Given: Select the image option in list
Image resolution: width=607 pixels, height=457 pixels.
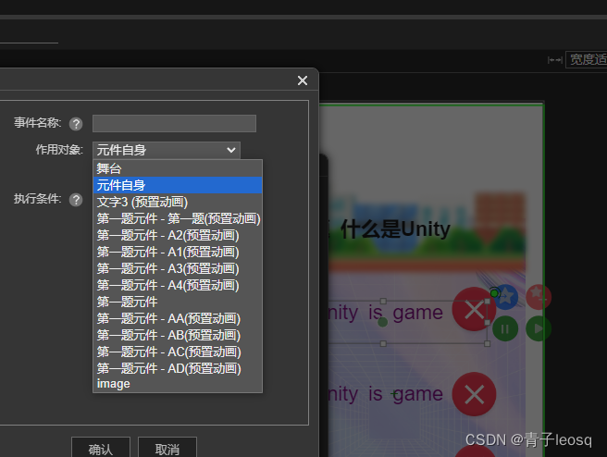Looking at the screenshot, I should (178, 384).
